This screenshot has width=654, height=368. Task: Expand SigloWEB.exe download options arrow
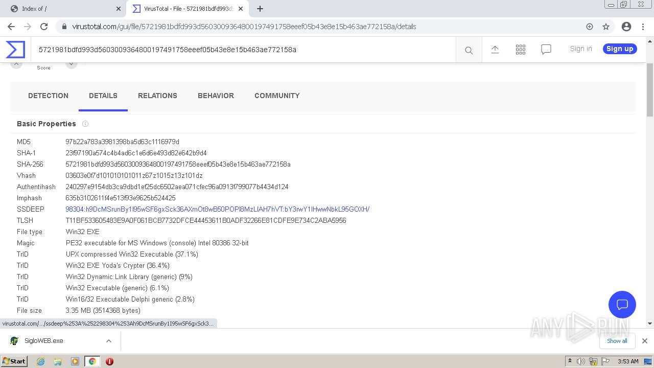pyautogui.click(x=109, y=341)
